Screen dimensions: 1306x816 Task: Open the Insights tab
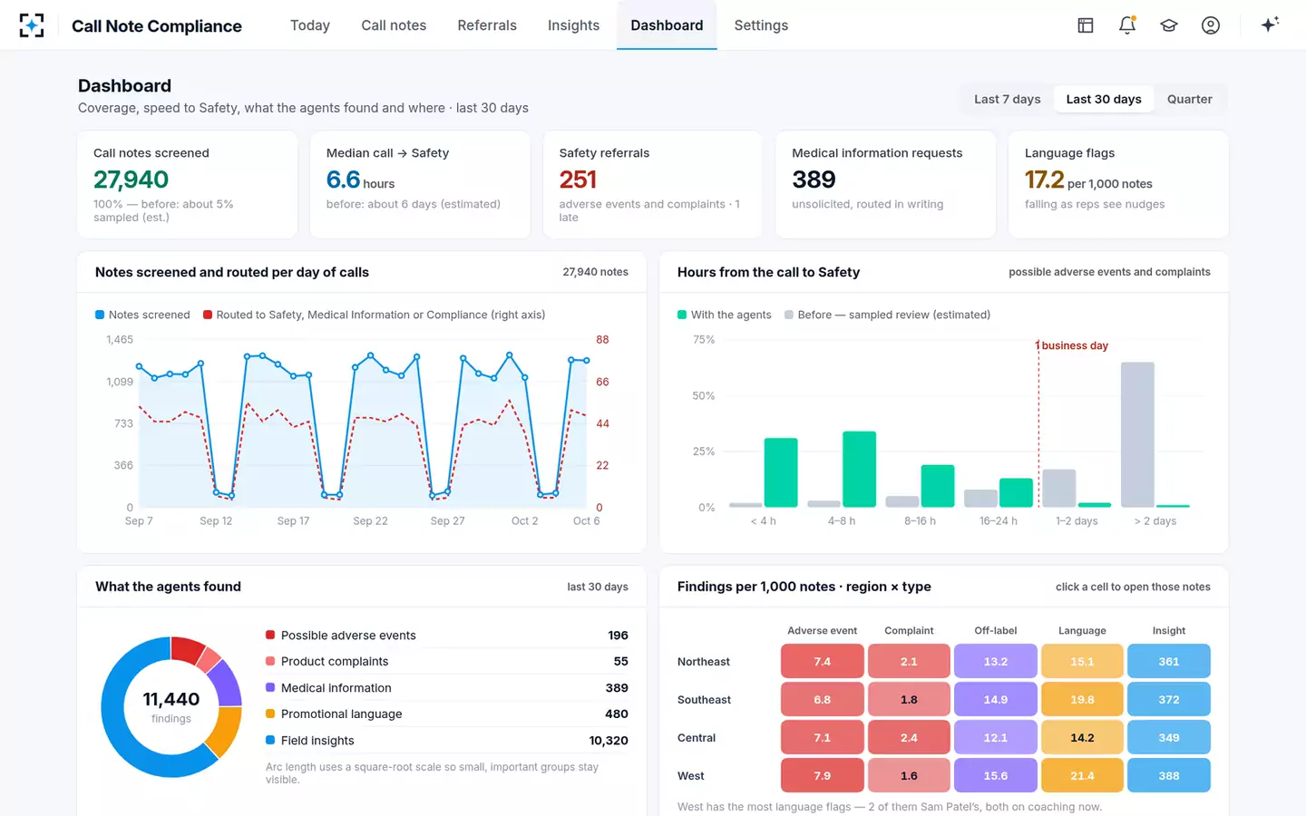click(573, 25)
